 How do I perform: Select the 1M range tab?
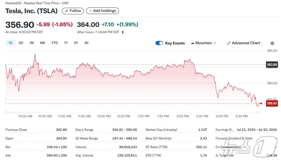[31, 43]
